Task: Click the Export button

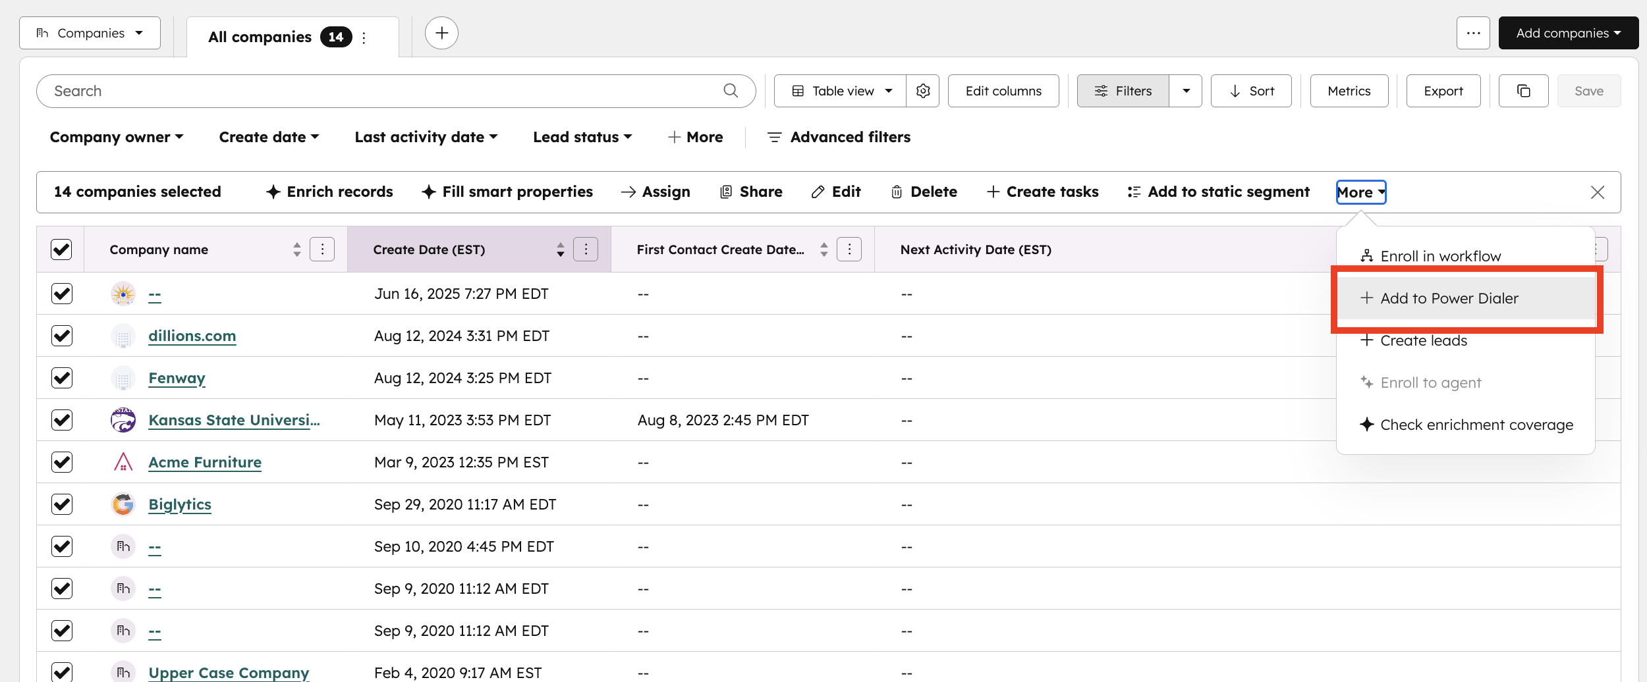Action: coord(1443,91)
